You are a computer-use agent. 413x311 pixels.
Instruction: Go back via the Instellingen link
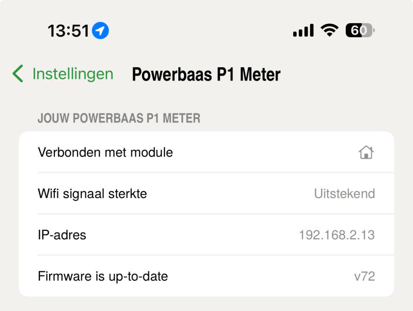pyautogui.click(x=72, y=74)
